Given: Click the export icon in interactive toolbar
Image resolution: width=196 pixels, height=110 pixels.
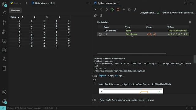Looking at the screenshot, I should pos(135,9).
